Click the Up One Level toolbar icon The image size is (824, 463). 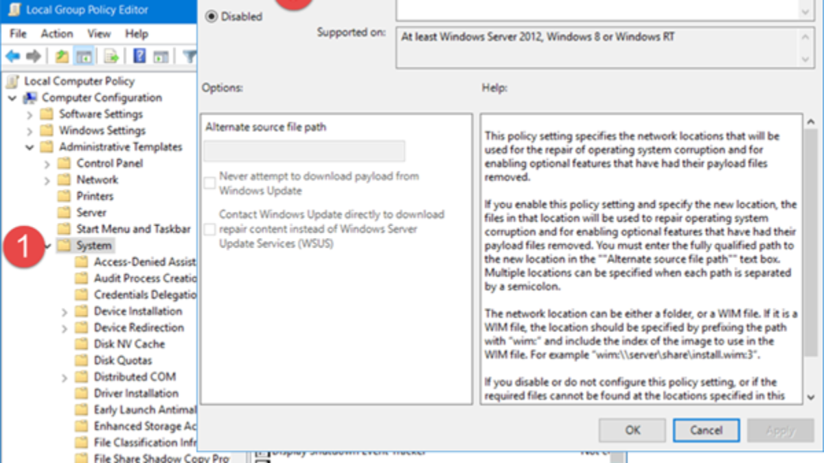point(62,56)
